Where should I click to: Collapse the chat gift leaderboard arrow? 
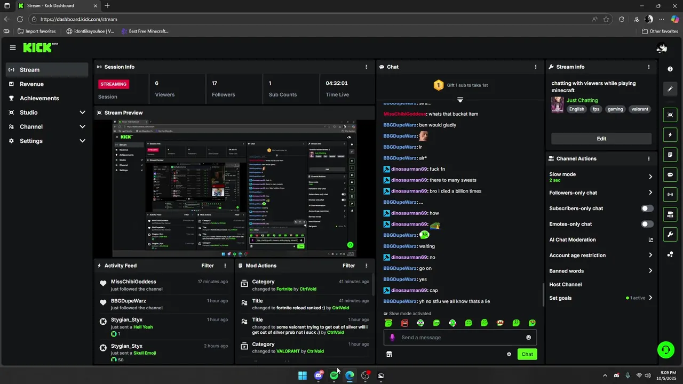pyautogui.click(x=460, y=100)
